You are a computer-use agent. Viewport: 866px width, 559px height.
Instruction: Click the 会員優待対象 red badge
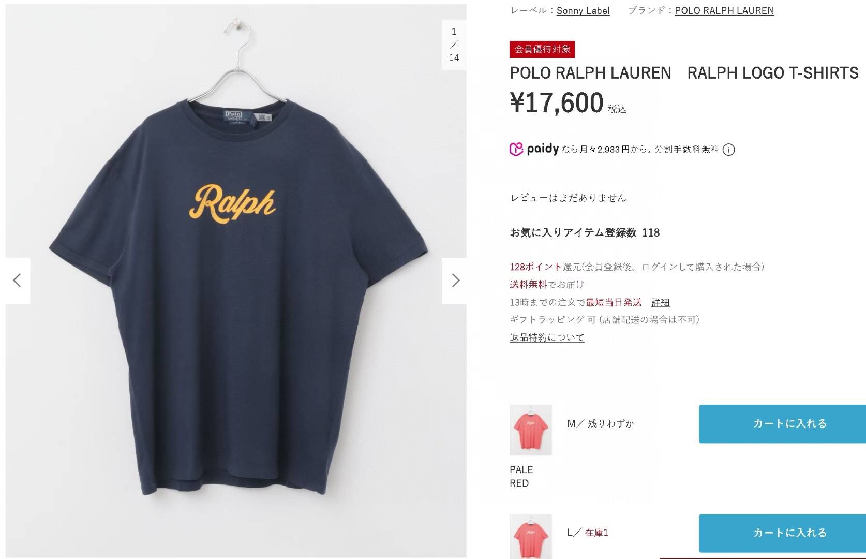coord(542,49)
